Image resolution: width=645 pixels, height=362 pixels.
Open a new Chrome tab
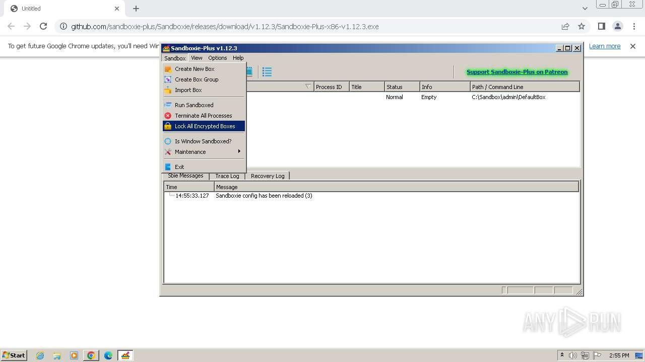point(136,9)
